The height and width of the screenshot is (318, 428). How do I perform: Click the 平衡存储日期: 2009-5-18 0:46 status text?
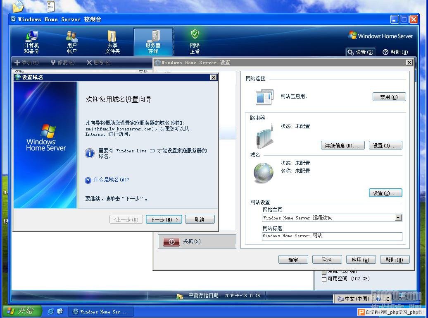[x=224, y=296]
